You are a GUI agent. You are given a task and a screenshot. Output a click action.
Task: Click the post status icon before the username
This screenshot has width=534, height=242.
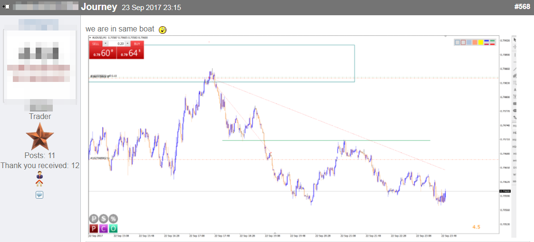point(5,7)
